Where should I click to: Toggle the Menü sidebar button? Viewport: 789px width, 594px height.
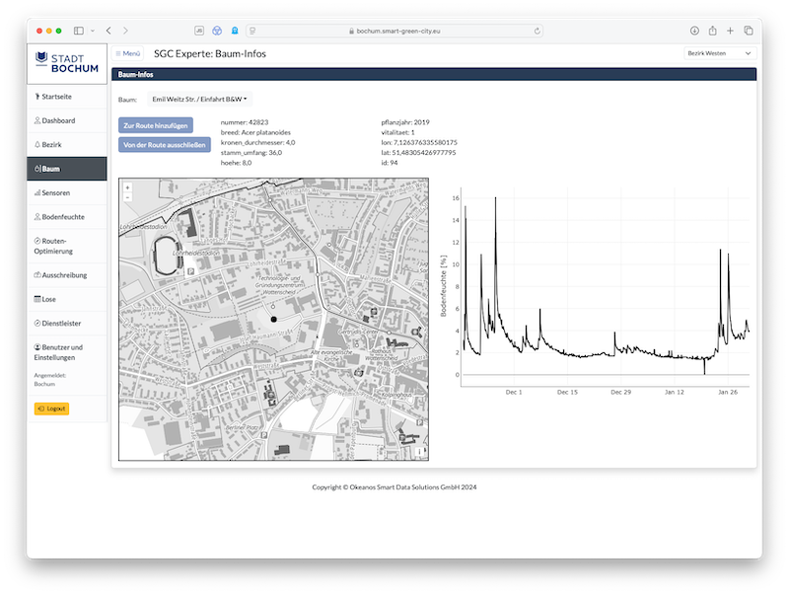coord(128,53)
